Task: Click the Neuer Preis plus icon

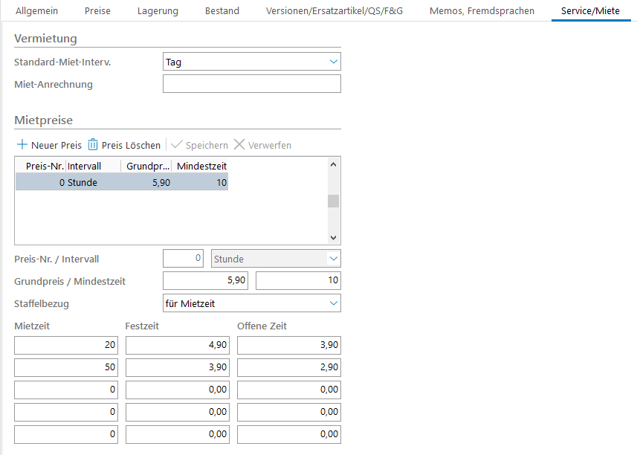Action: pos(22,145)
